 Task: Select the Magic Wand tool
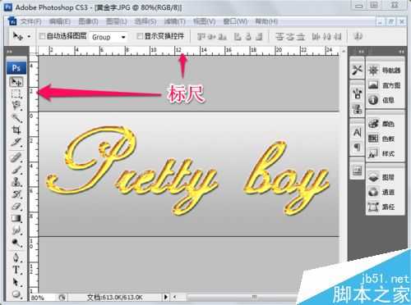[x=16, y=118]
